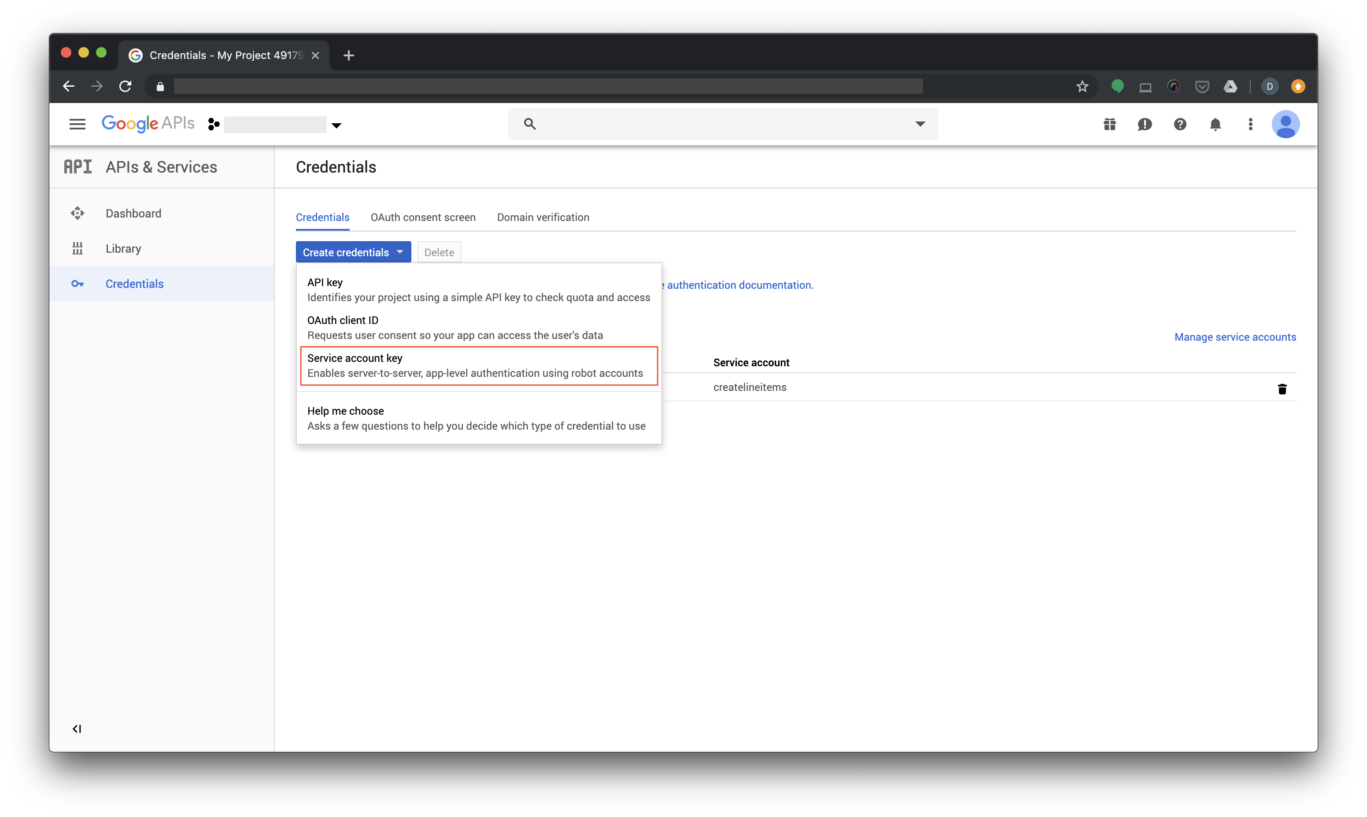This screenshot has width=1367, height=817.
Task: Switch to OAuth consent screen tab
Action: [422, 217]
